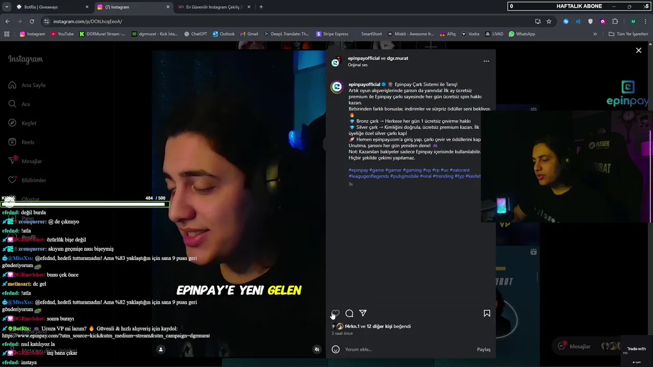This screenshot has width=653, height=367.
Task: Open the Instagram bookmark
Action: 33,34
